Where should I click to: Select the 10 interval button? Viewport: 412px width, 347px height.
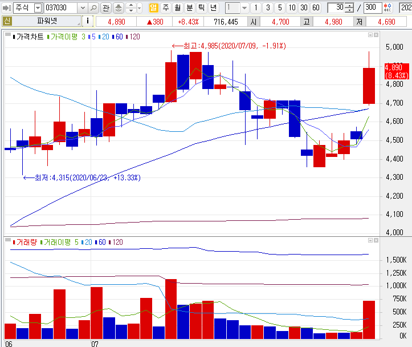(x=292, y=8)
